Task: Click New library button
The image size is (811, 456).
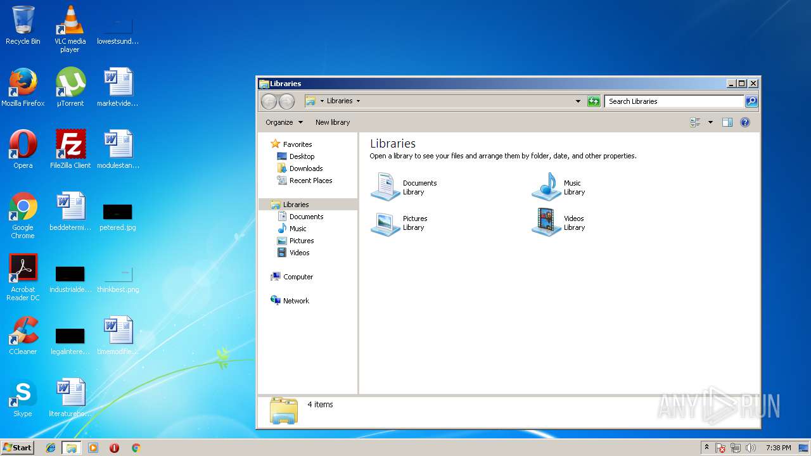Action: click(333, 122)
